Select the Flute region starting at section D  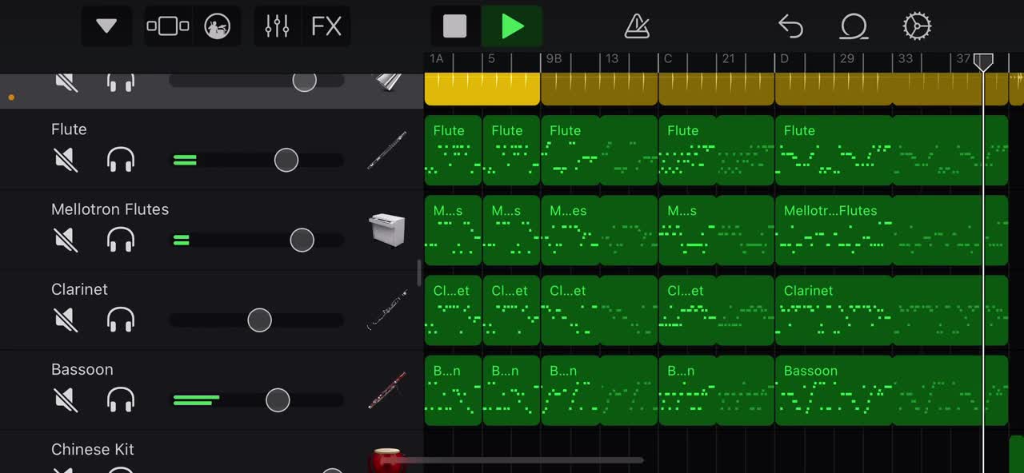point(891,150)
